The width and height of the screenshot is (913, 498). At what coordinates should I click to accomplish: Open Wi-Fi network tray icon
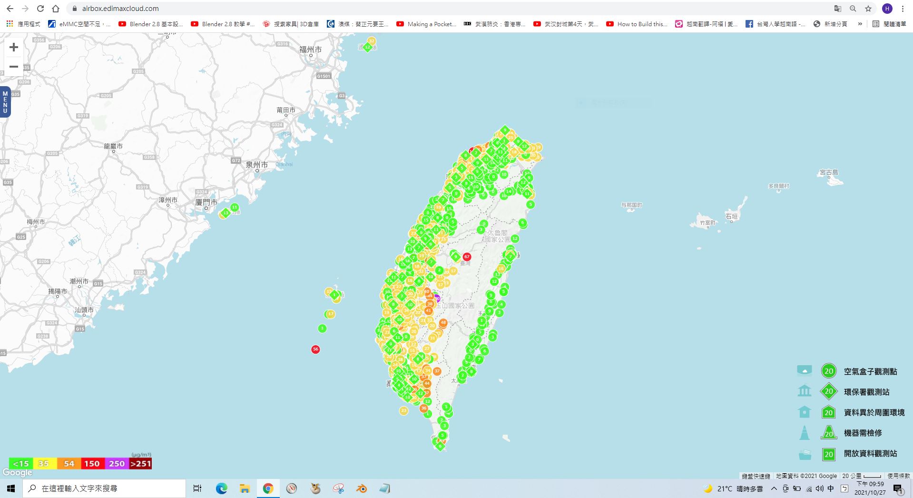click(x=808, y=488)
